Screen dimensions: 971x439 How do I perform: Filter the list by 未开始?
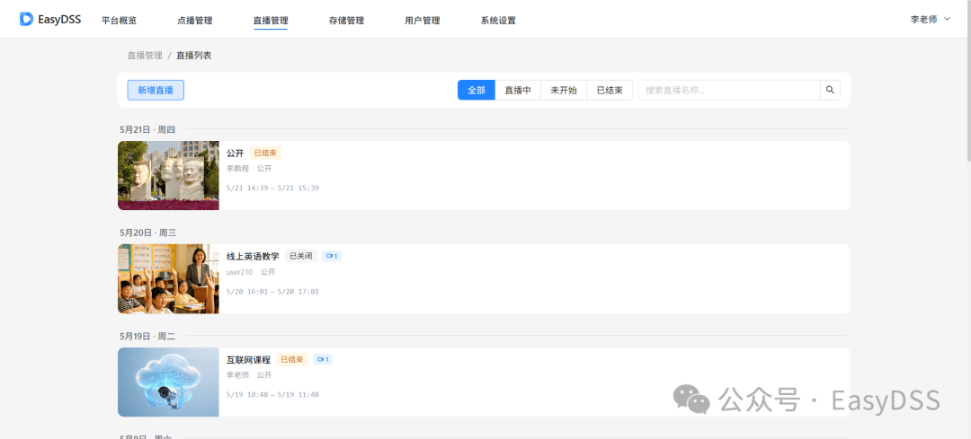(x=564, y=91)
